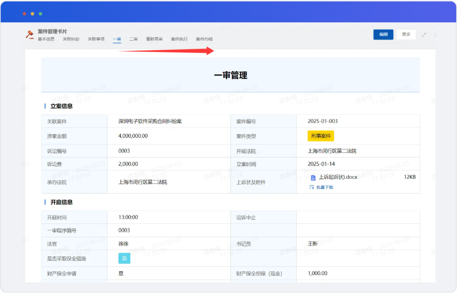Select the 一审 tab
The image size is (461, 296).
118,40
